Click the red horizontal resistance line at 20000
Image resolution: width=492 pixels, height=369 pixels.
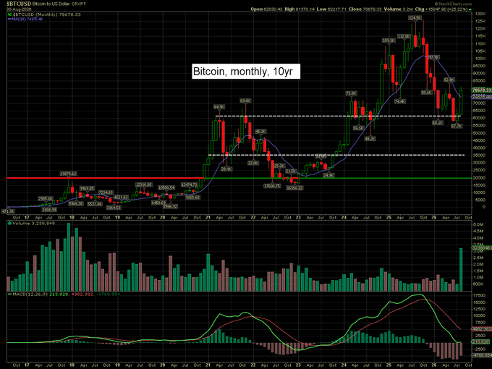105,178
